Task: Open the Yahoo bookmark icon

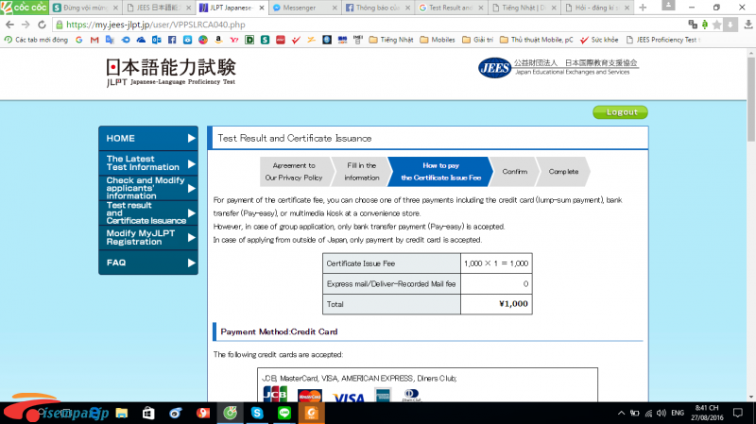Action: [x=233, y=40]
